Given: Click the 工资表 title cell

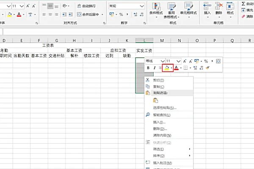Looking at the screenshot, I should pos(48,46).
